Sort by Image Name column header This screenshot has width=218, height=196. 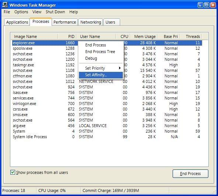(x=34, y=36)
